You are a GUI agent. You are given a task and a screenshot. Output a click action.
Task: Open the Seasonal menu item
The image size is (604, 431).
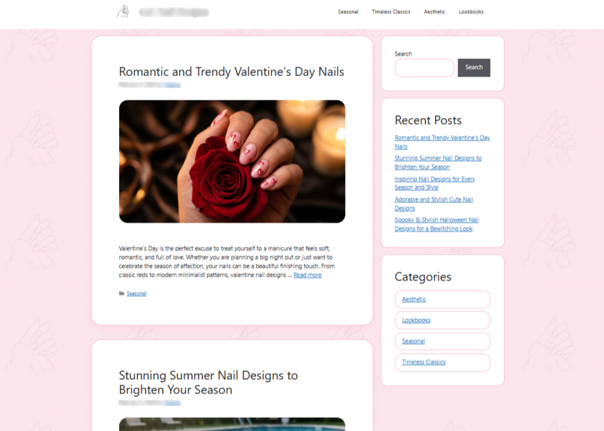348,12
